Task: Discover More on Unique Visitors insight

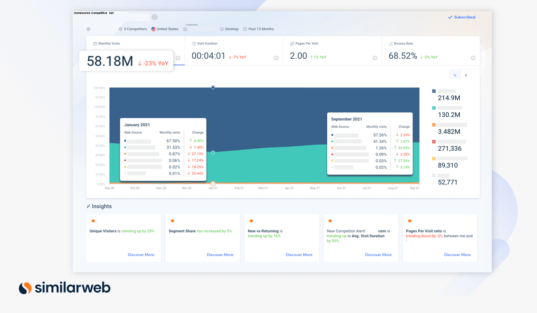Action: (x=141, y=255)
